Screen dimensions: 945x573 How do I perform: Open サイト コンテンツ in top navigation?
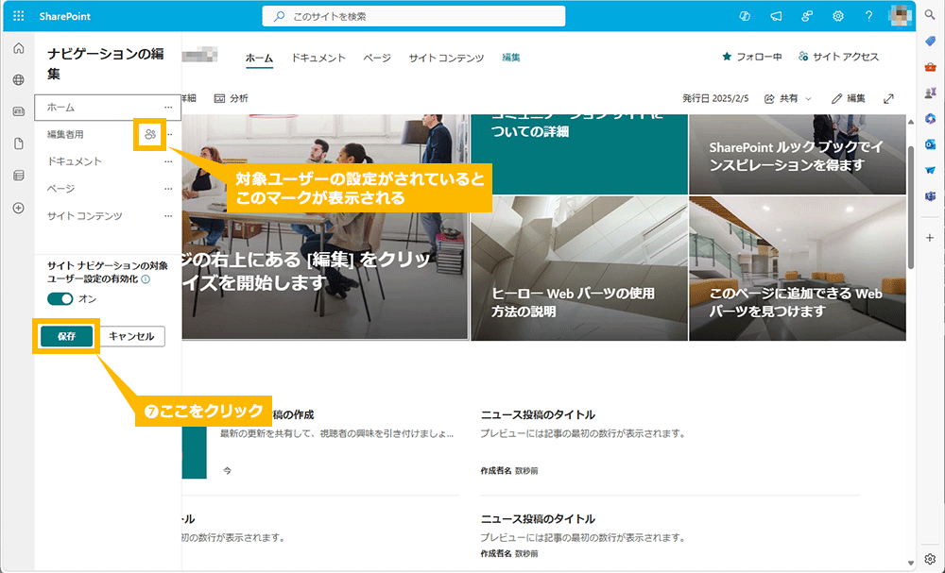447,58
